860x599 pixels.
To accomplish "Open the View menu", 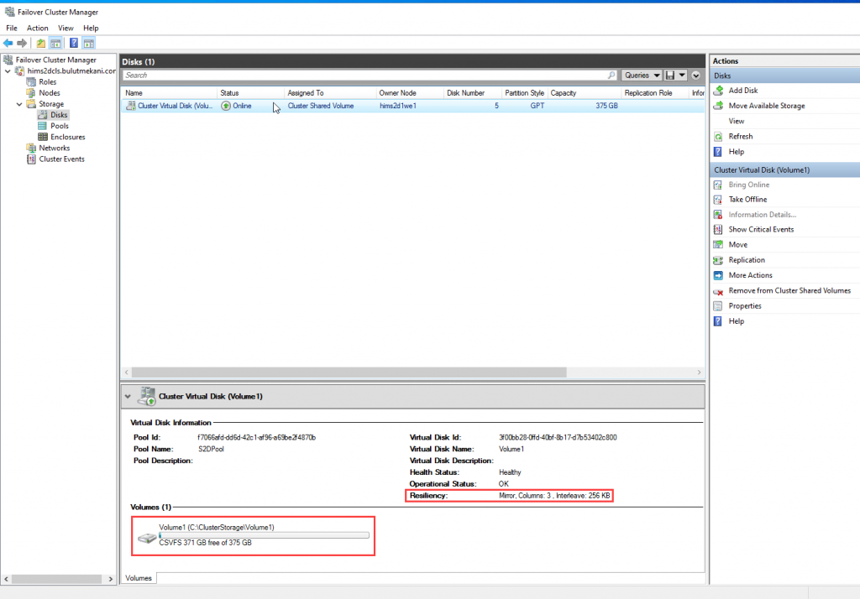I will 66,28.
